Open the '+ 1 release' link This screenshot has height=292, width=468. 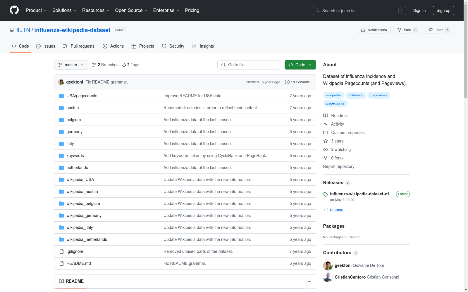(333, 210)
